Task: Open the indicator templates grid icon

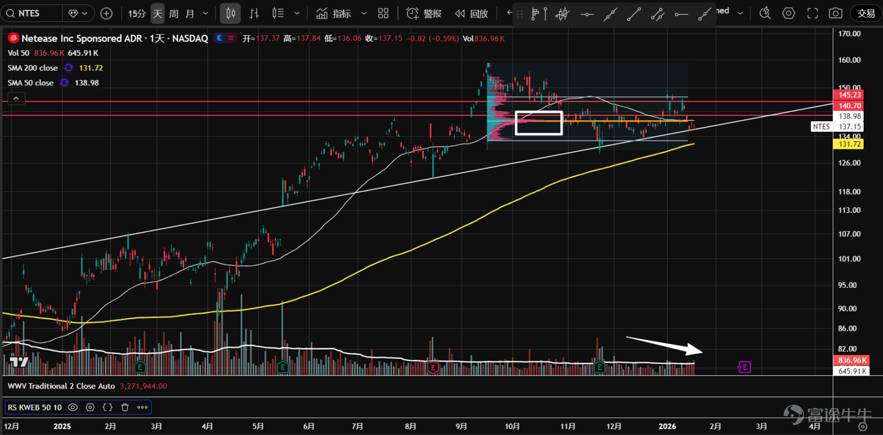Action: pos(384,13)
